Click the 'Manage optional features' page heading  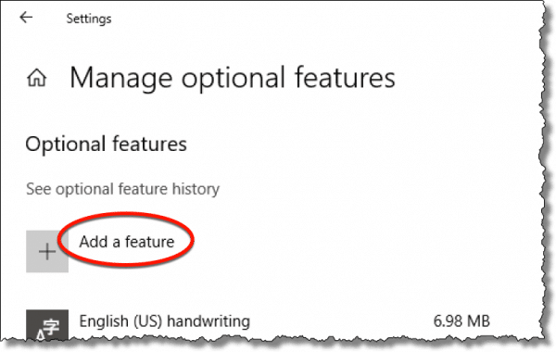(x=233, y=78)
